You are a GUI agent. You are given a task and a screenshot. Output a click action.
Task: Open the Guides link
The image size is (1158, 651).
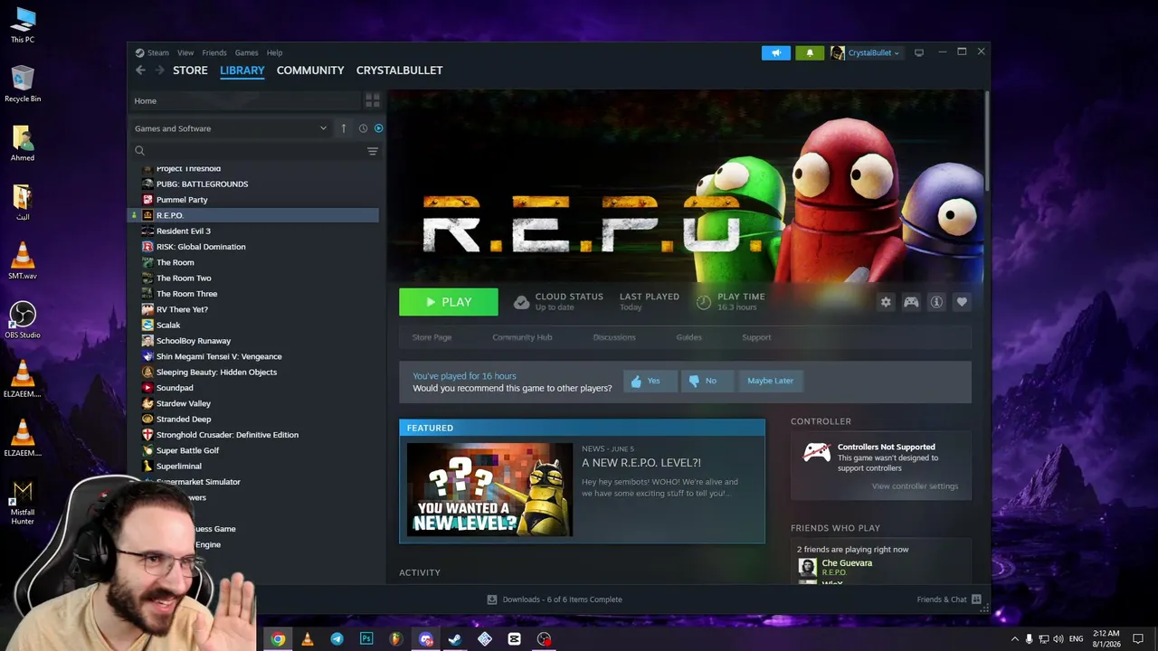click(x=688, y=337)
